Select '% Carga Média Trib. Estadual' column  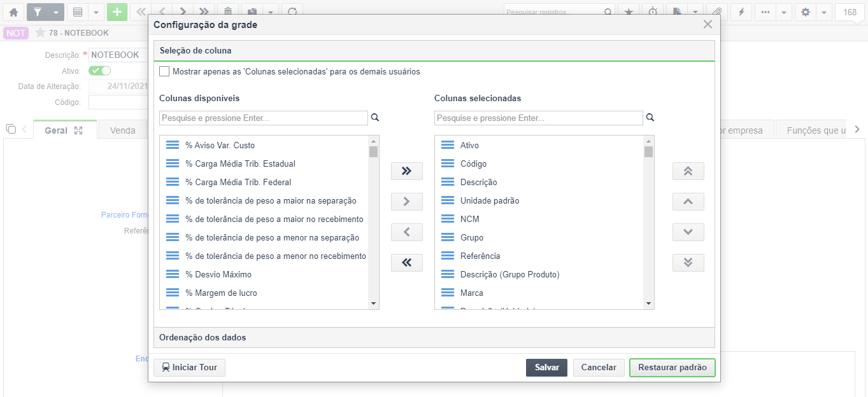(264, 164)
